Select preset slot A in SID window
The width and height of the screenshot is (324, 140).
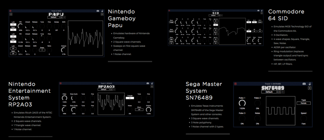coord(220,15)
